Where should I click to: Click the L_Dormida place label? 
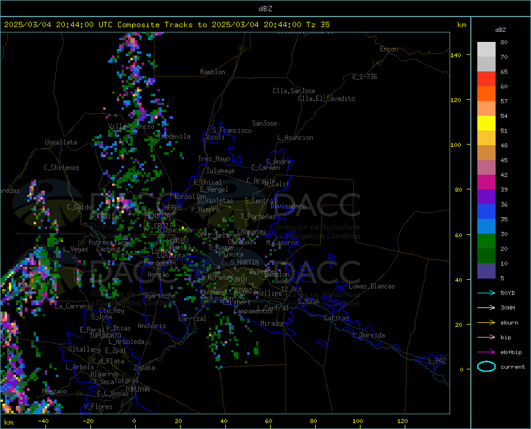point(368,335)
